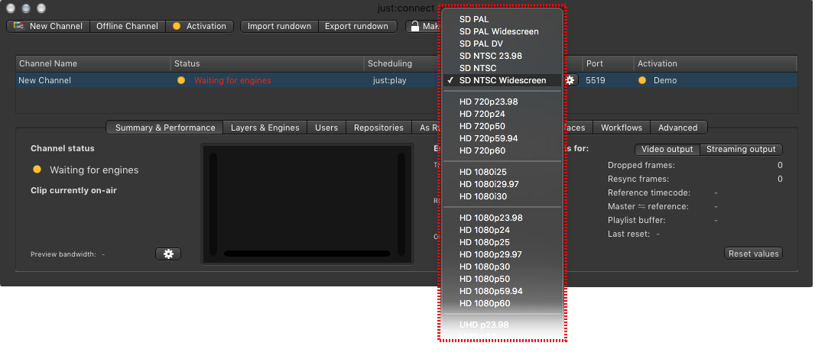Click the channel preview thumbnail
Image resolution: width=828 pixels, height=362 pixels.
[x=307, y=204]
